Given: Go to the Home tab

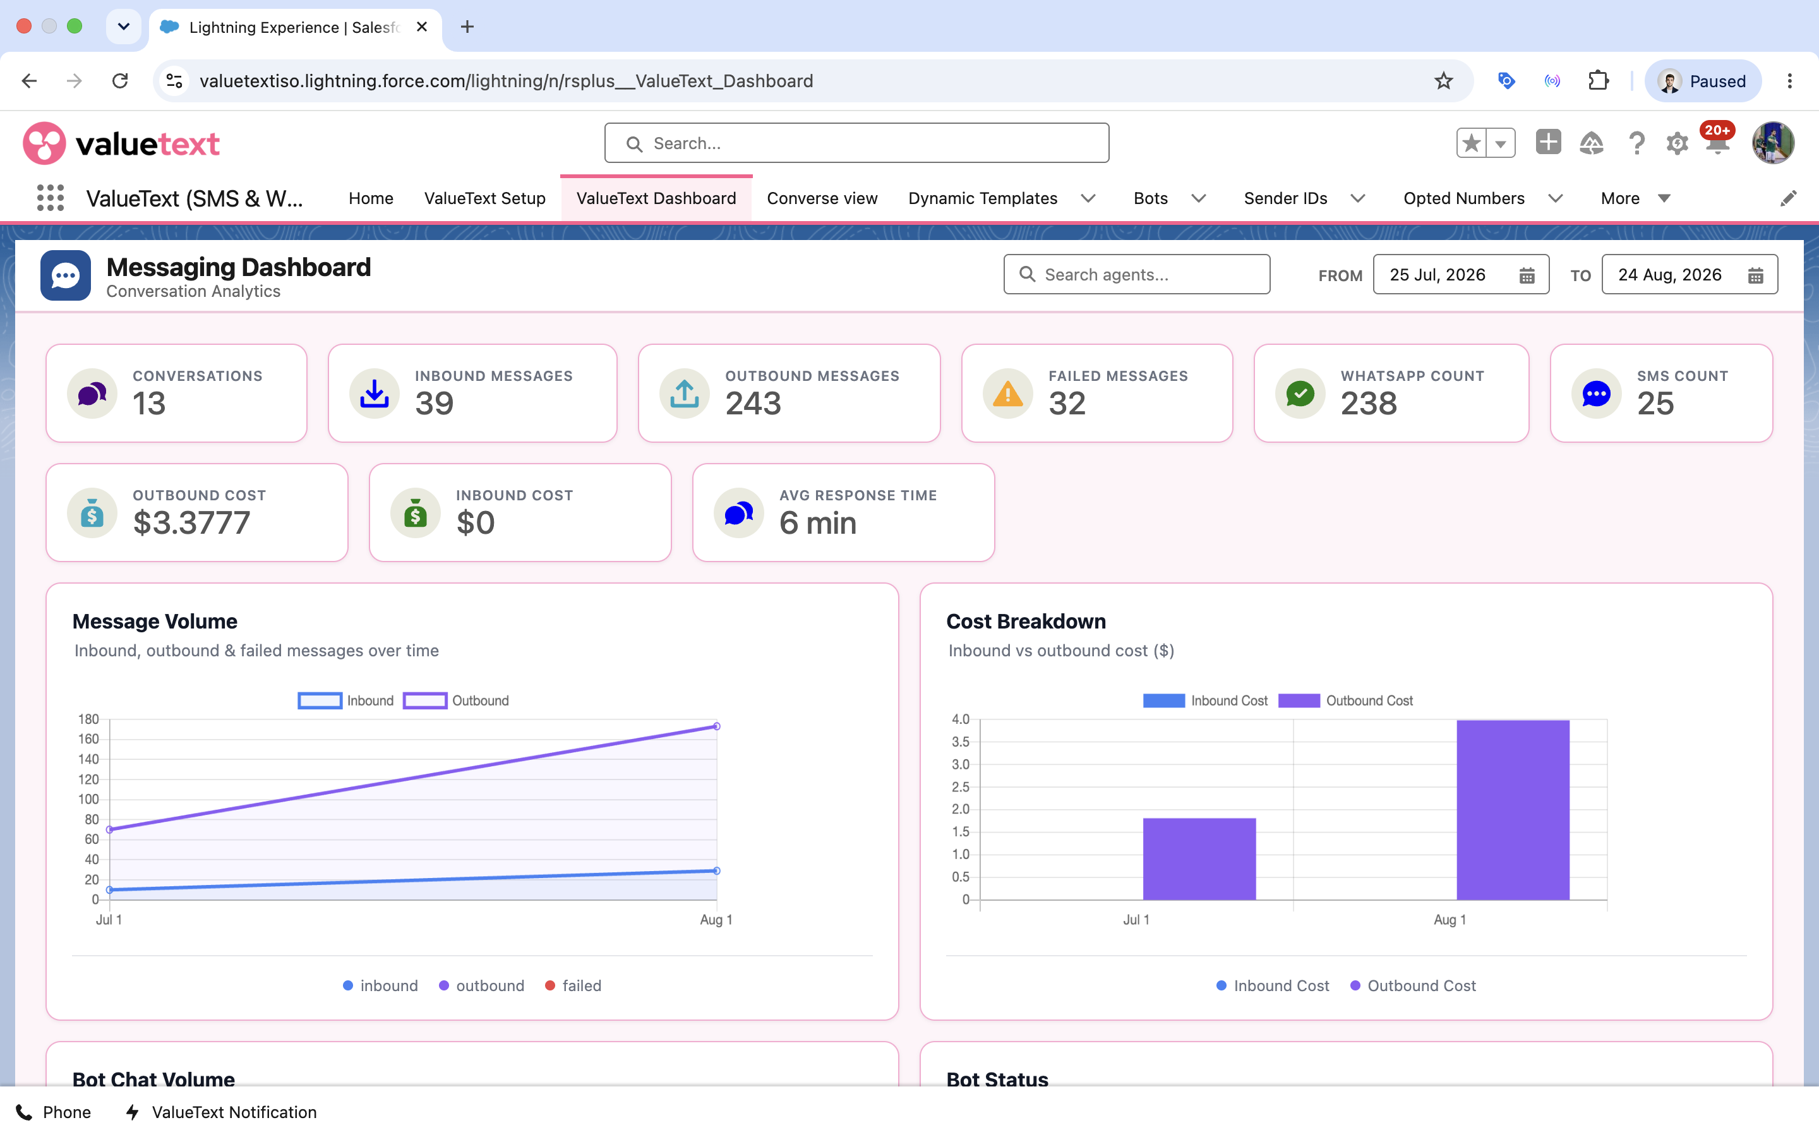Looking at the screenshot, I should click(x=371, y=198).
